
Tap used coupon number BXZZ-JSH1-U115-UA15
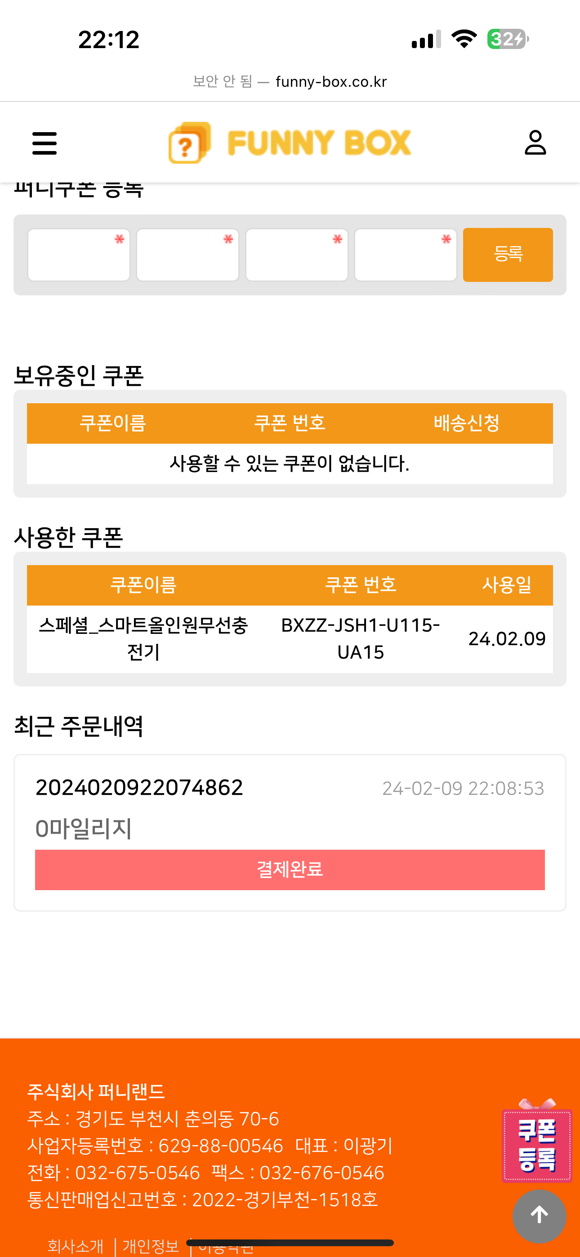(x=360, y=638)
